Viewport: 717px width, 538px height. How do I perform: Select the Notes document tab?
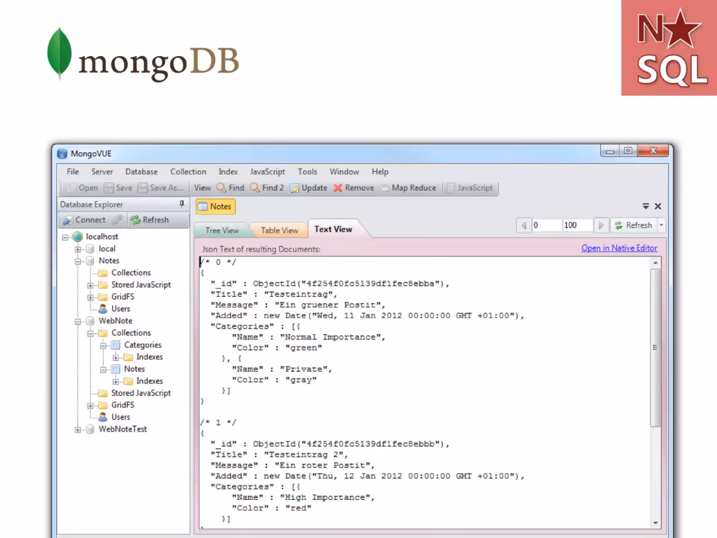click(x=216, y=206)
